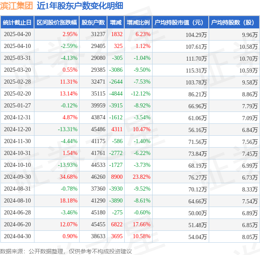Screen dimensions: 260x255
Task: Select the date cell 2024-06-28
Action: [17, 212]
